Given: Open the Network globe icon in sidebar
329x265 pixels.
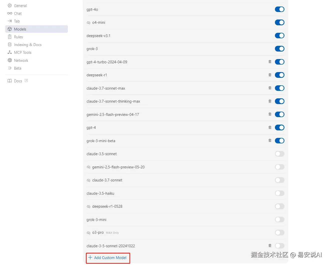Looking at the screenshot, I should click(10, 60).
